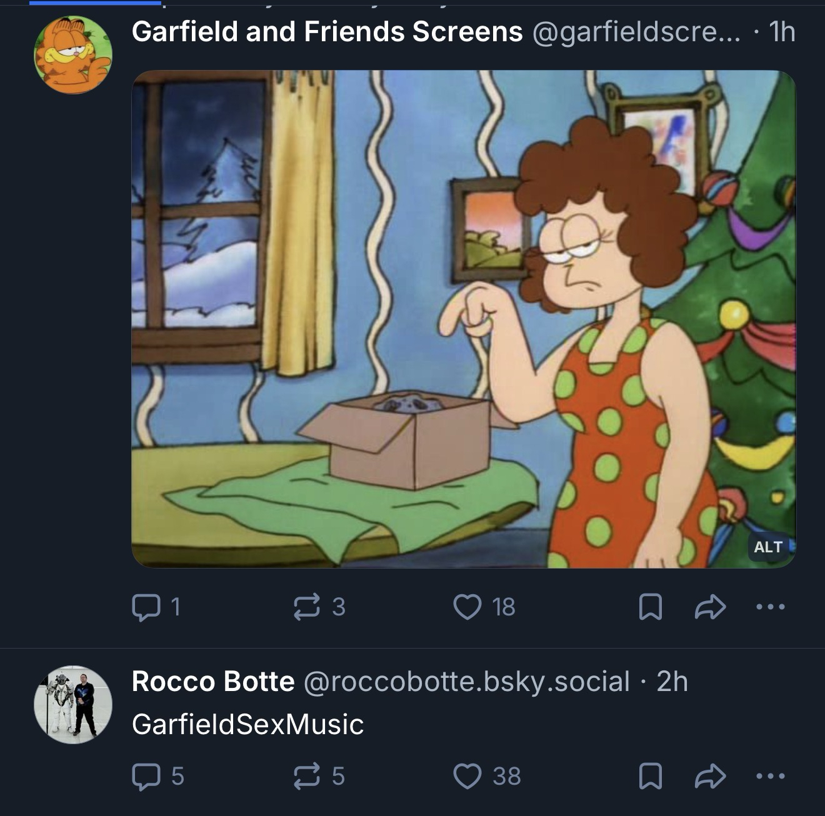Share the Garfield and Friends Screens post
The height and width of the screenshot is (816, 825).
[x=711, y=607]
